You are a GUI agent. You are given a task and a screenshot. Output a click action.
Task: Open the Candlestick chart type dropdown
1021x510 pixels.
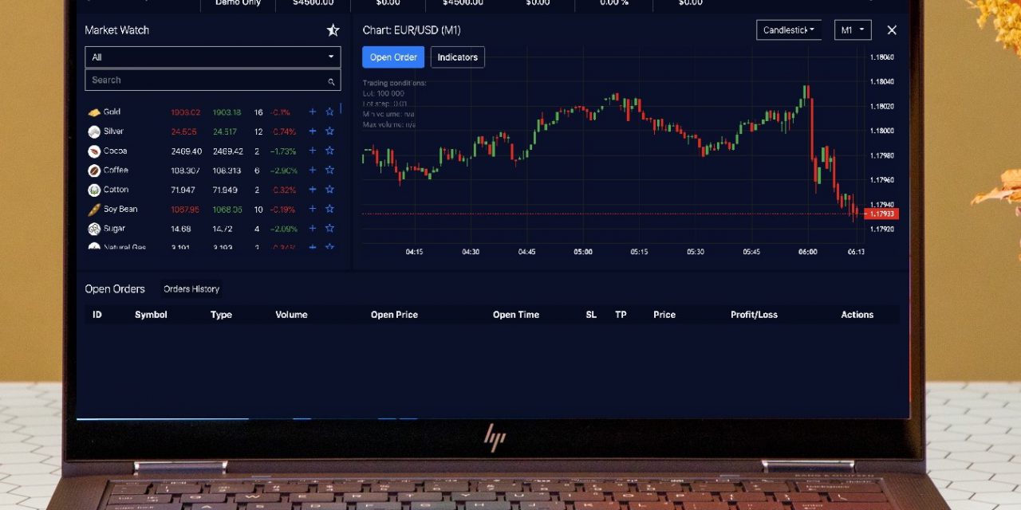[788, 30]
